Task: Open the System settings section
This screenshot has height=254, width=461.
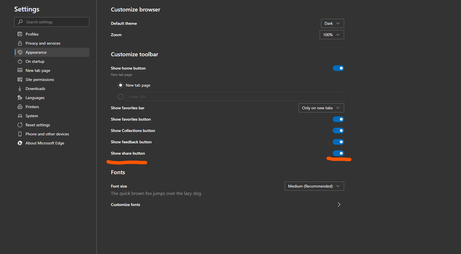Action: [x=32, y=116]
